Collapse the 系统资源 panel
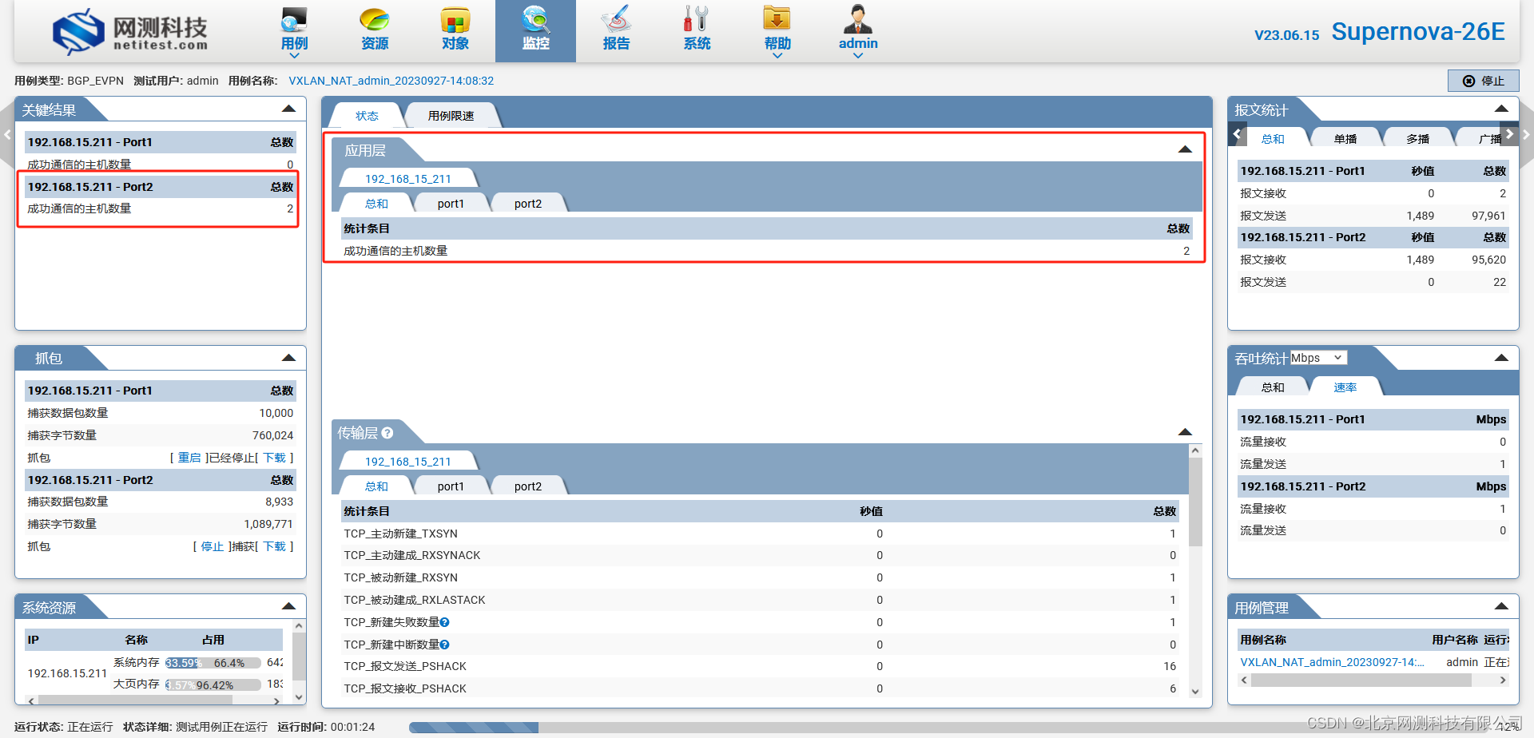 coord(289,606)
